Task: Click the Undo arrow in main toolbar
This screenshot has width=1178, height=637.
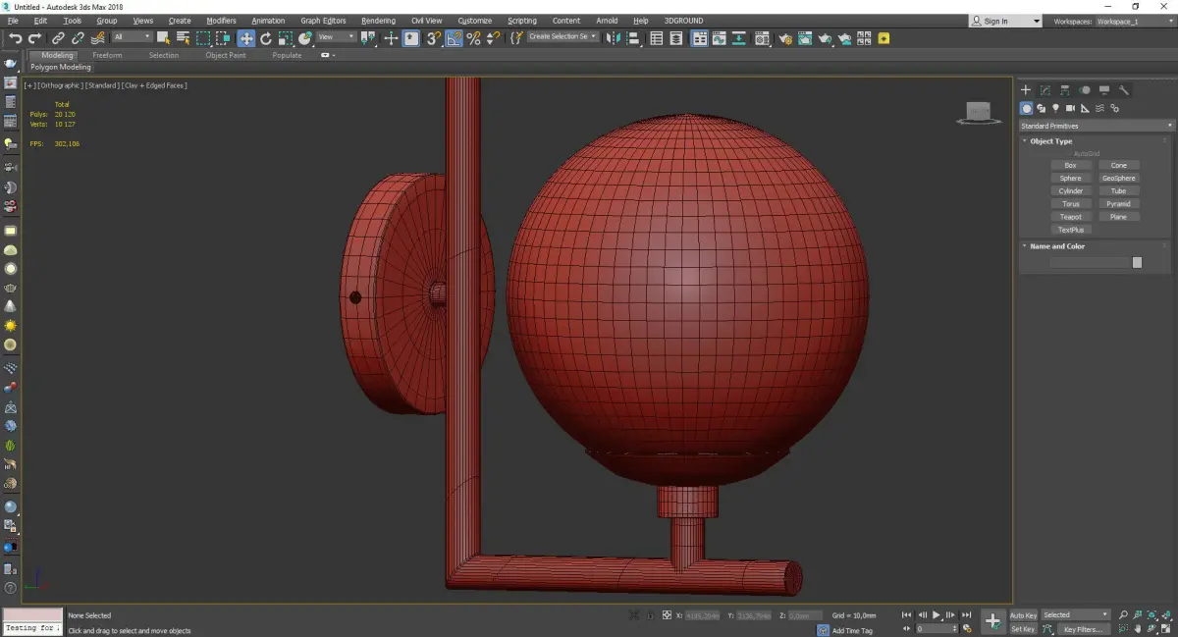Action: [x=15, y=38]
